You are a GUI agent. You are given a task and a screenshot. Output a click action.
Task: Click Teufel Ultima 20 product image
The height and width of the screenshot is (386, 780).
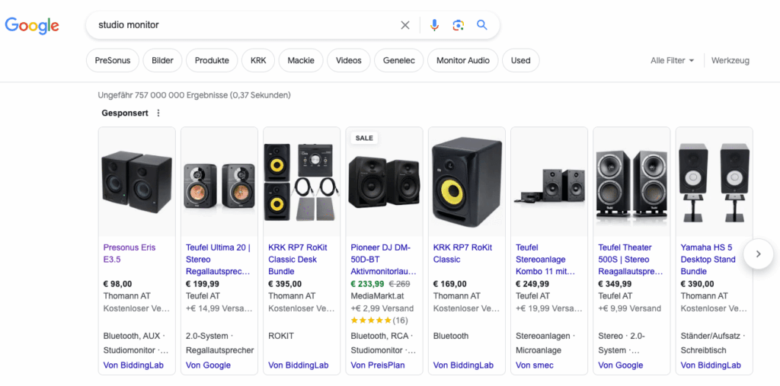(x=219, y=181)
